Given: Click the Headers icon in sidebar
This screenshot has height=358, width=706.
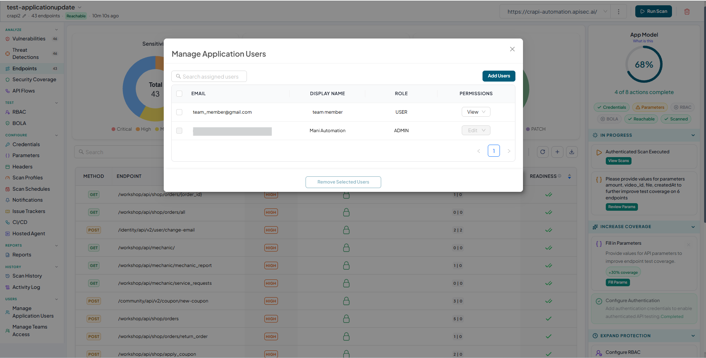Looking at the screenshot, I should point(8,167).
